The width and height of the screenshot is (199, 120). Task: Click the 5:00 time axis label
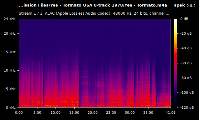tap(37, 112)
